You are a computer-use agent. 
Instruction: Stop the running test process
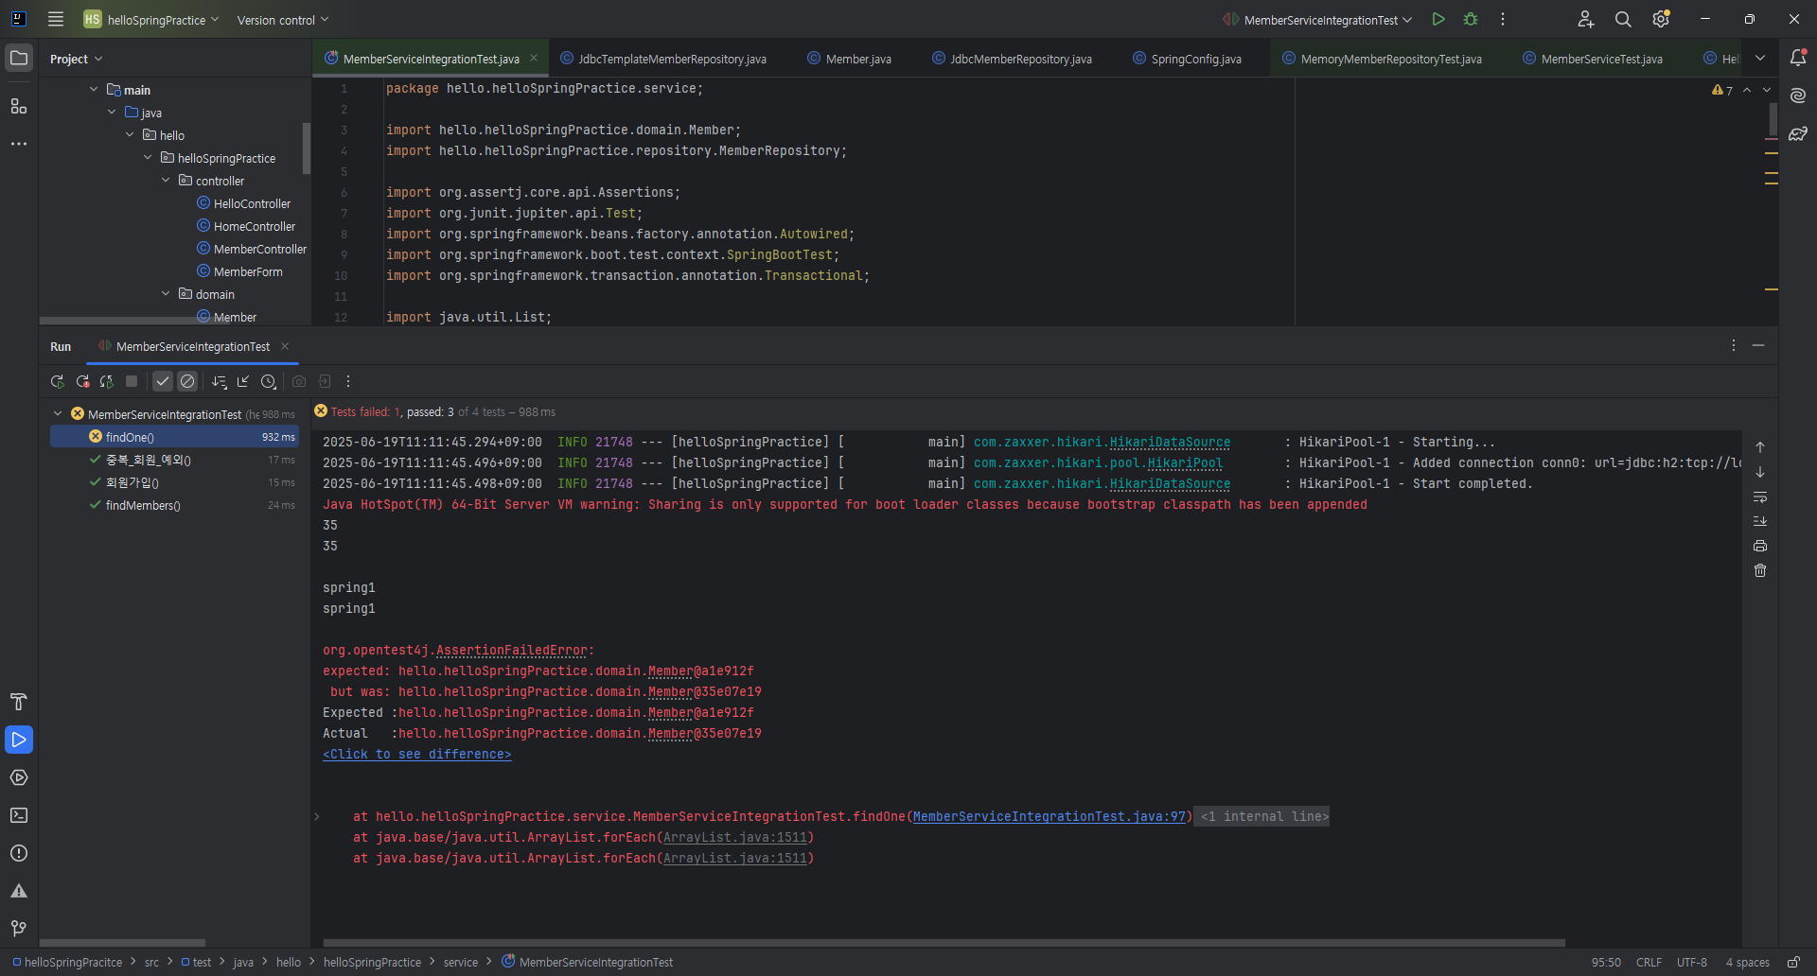tap(132, 381)
